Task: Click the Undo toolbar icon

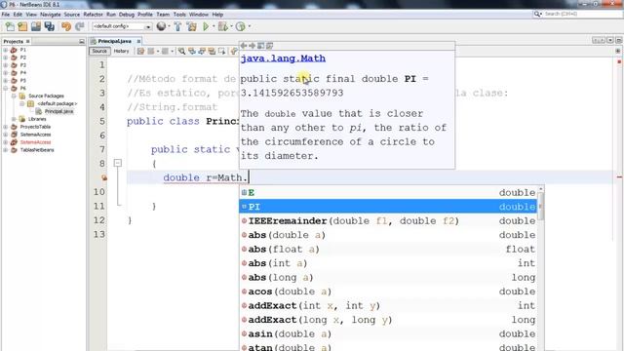Action: 66,26
